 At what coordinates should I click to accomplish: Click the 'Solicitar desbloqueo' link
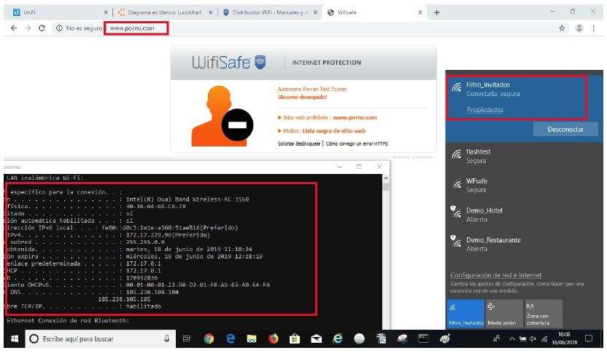[299, 143]
